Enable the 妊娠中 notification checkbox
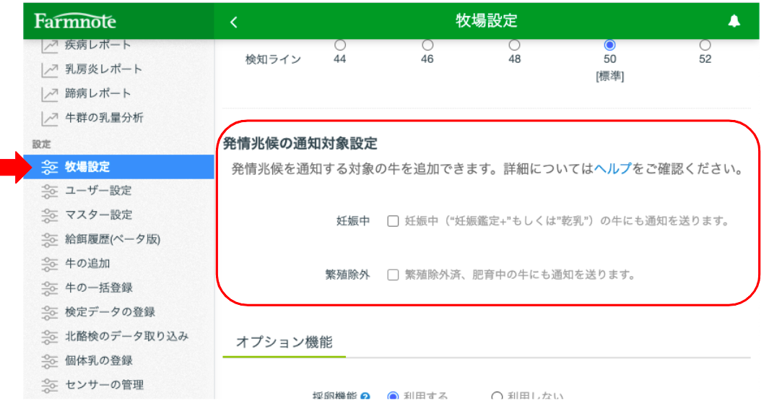The image size is (782, 401). [393, 221]
